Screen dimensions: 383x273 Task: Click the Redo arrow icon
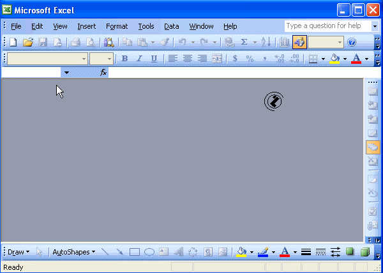point(204,43)
